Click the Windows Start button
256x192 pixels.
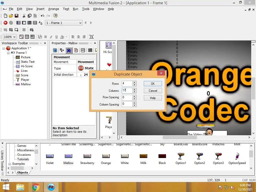[x=6, y=187]
